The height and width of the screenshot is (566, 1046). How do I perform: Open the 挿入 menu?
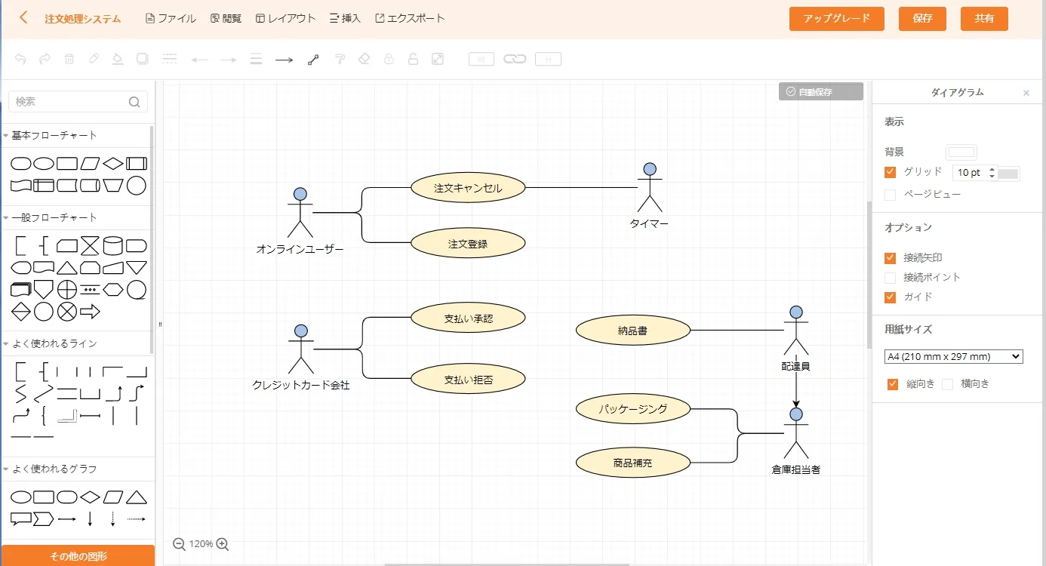point(345,18)
